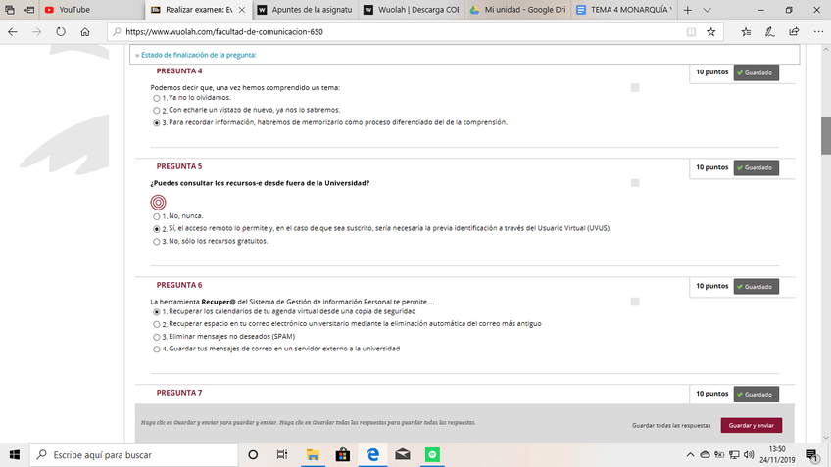Click the browser refresh button
Image resolution: width=831 pixels, height=467 pixels.
[61, 31]
